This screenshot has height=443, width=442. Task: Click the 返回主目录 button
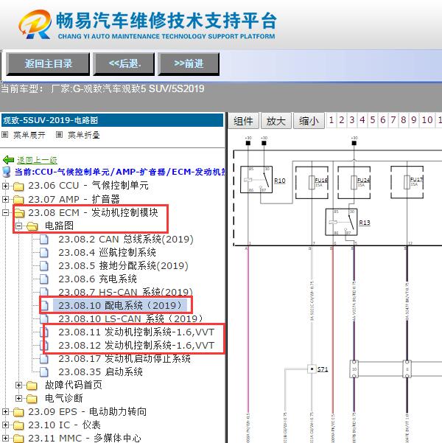click(x=48, y=64)
